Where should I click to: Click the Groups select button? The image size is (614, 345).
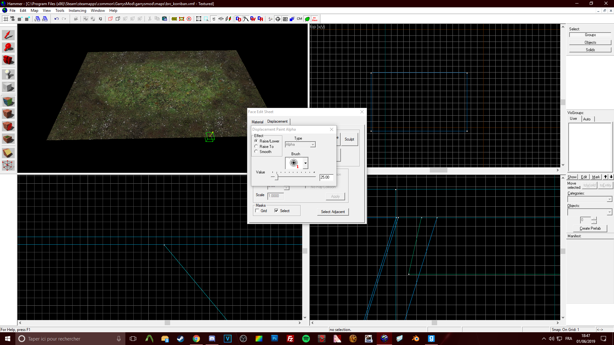[x=590, y=35]
